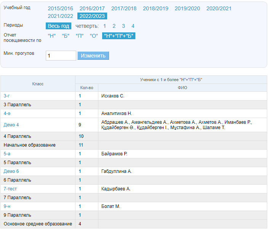268x230 pixels.
Task: Switch to quarter 1
Action: tap(105, 26)
